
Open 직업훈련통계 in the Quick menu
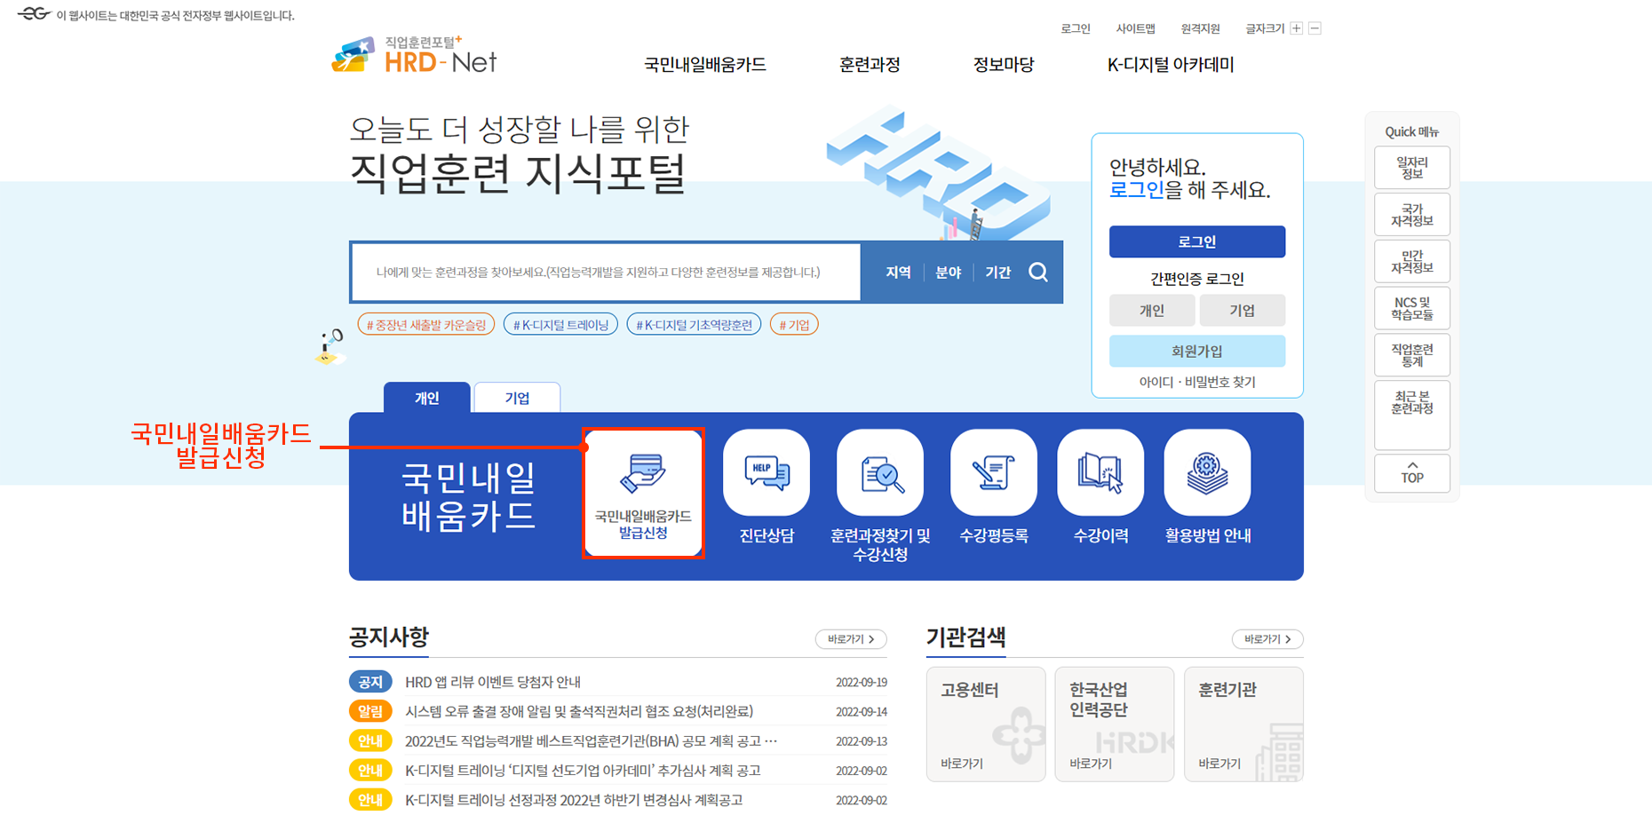(x=1411, y=354)
